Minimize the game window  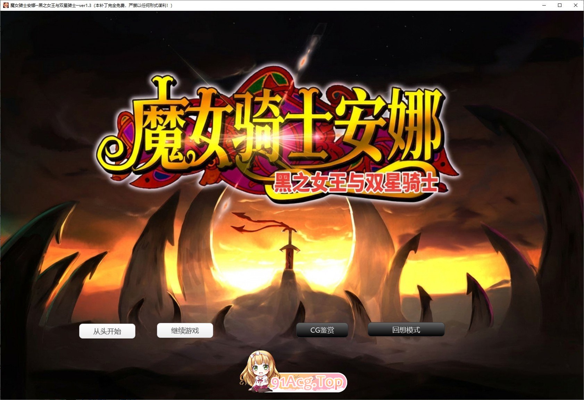coord(544,5)
